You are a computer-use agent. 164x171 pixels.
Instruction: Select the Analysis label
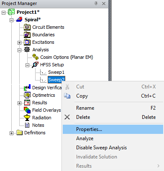point(41,50)
